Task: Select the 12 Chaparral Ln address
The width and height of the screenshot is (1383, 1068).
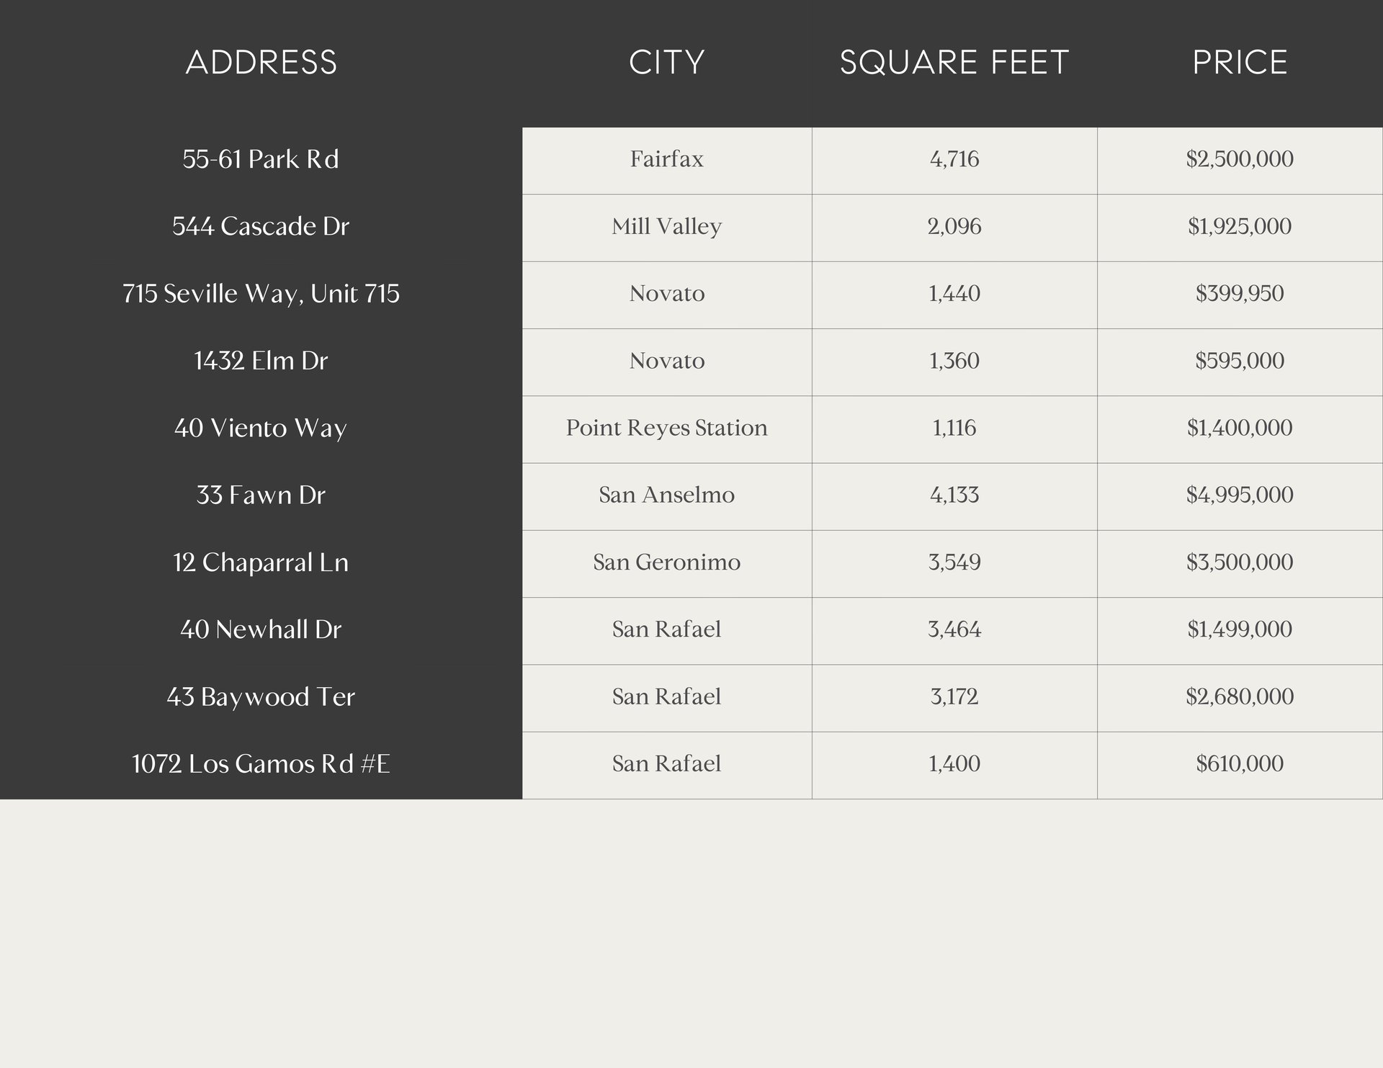Action: pyautogui.click(x=261, y=562)
